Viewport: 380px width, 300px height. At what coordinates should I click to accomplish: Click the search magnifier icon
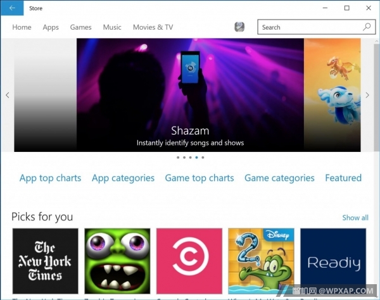(367, 27)
